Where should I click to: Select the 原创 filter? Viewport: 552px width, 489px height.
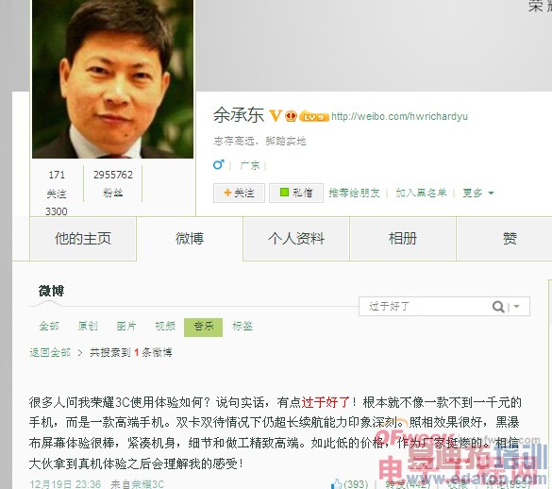pos(88,326)
